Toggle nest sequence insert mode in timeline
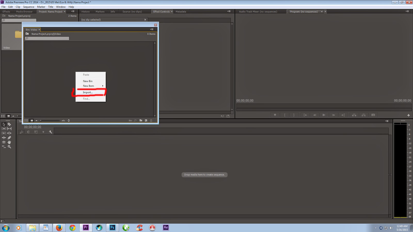413x232 pixels. (x=21, y=132)
